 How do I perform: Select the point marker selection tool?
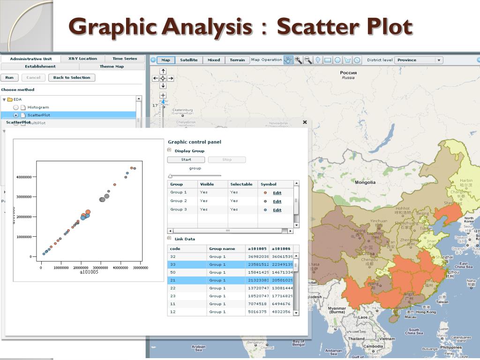[318, 60]
